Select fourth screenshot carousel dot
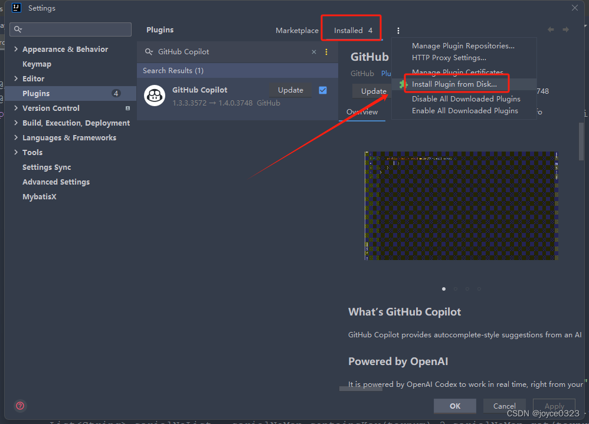 479,289
